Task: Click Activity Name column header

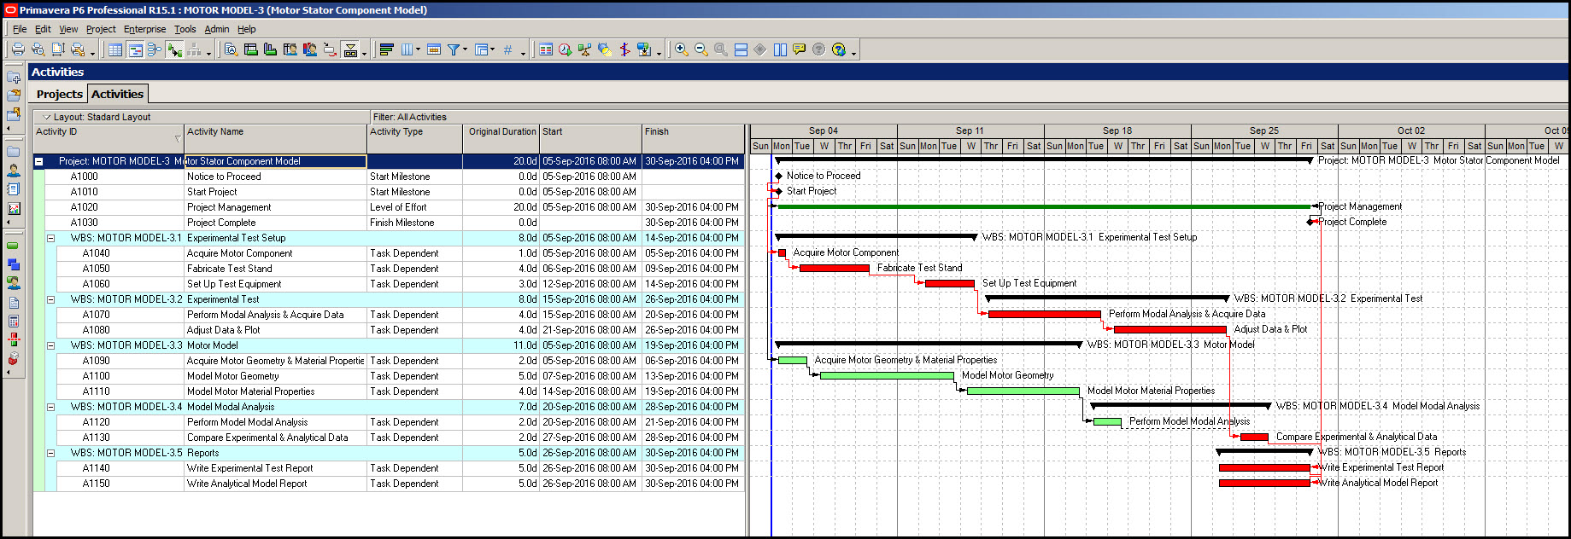Action: tap(275, 138)
